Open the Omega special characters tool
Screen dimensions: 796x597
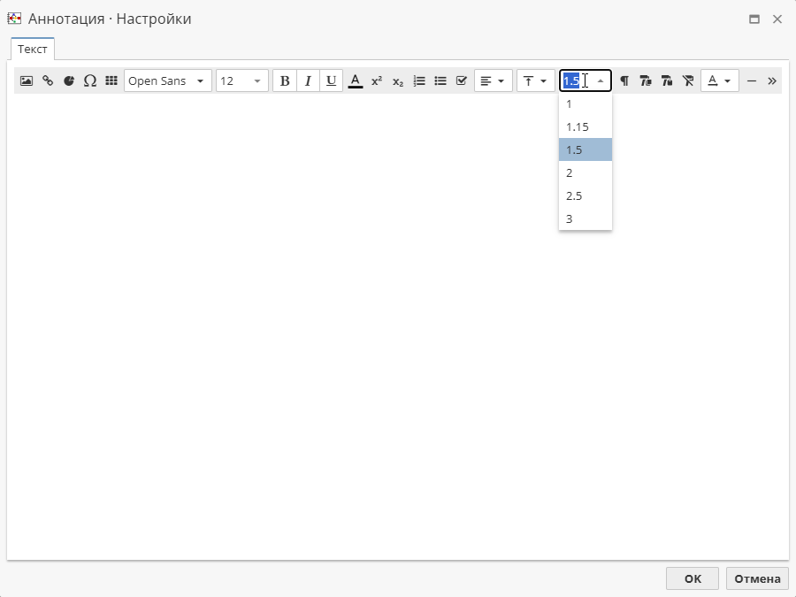point(90,80)
